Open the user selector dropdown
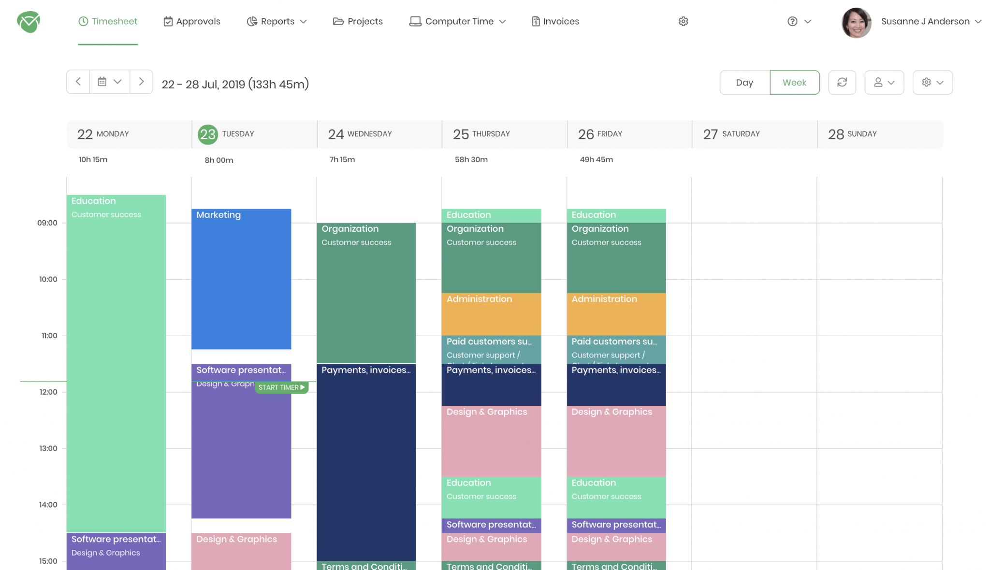Image resolution: width=990 pixels, height=570 pixels. pyautogui.click(x=884, y=82)
